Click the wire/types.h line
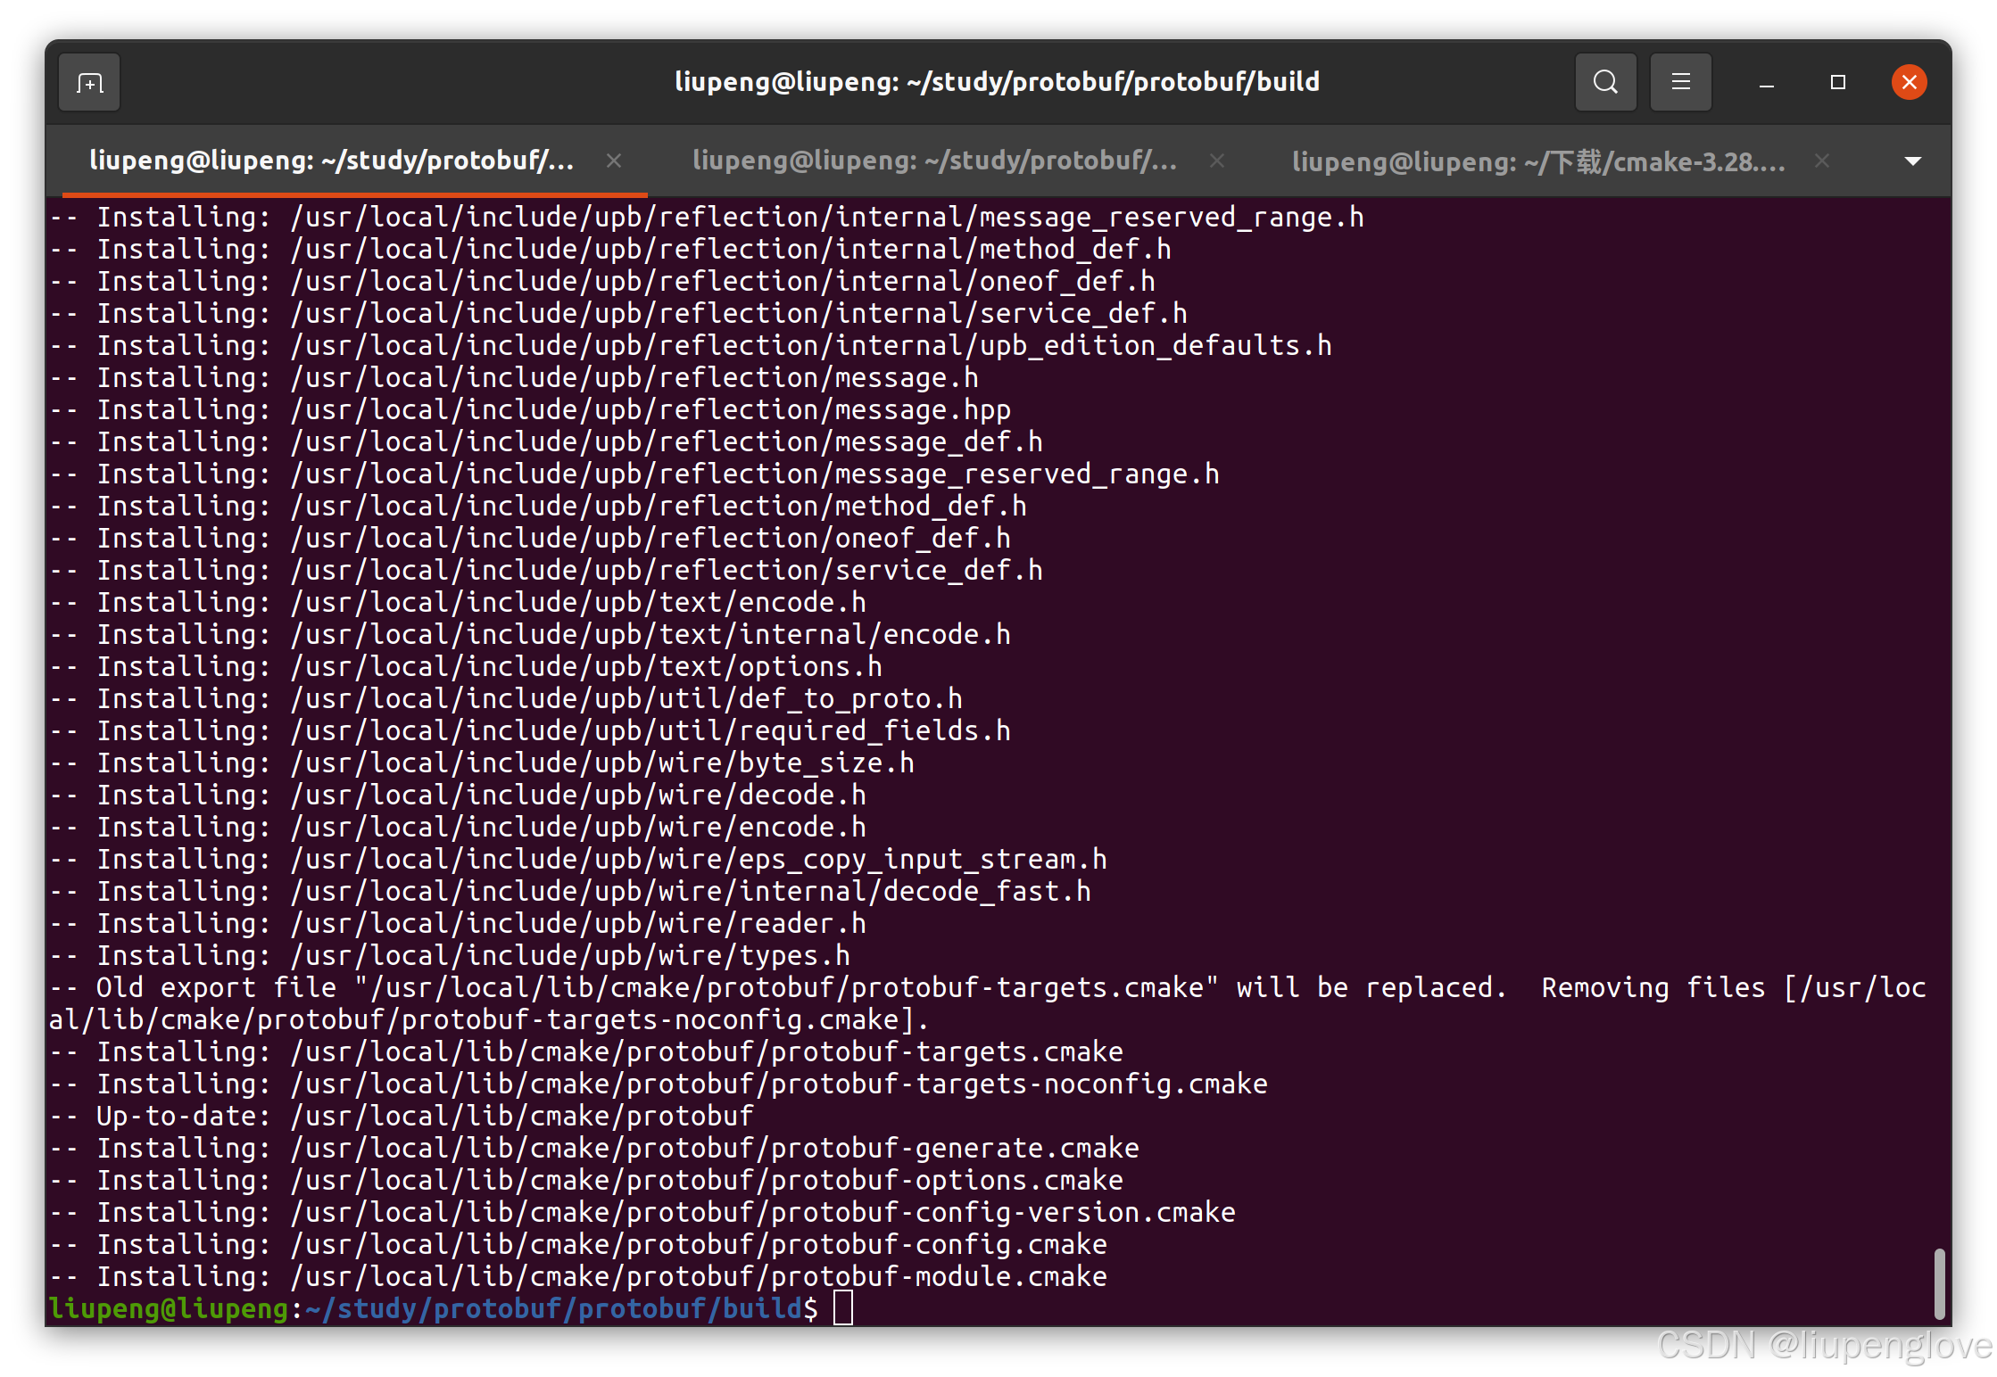Viewport: 1997px width, 1377px height. click(450, 955)
